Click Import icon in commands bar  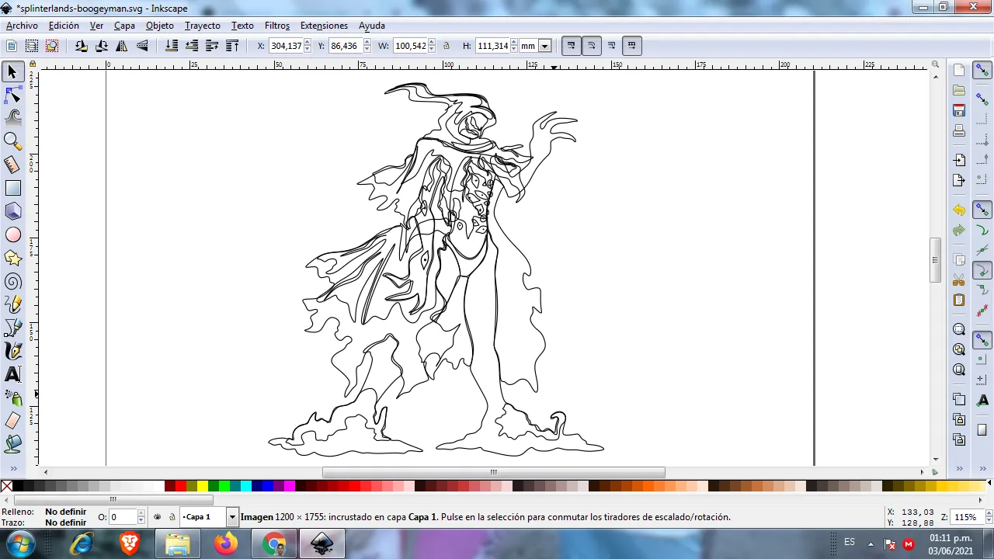[x=959, y=160]
